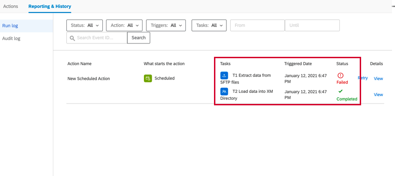Open the Run log section

click(x=26, y=26)
